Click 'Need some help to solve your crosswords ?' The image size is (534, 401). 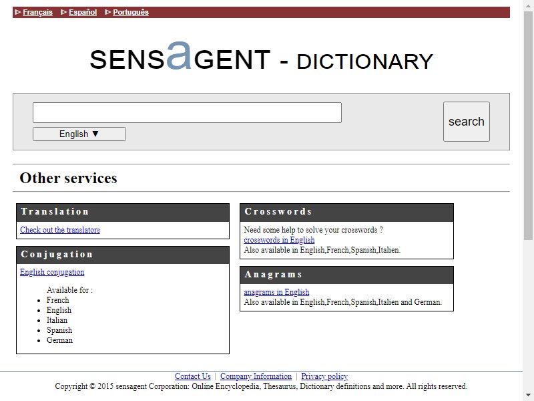[x=313, y=230]
